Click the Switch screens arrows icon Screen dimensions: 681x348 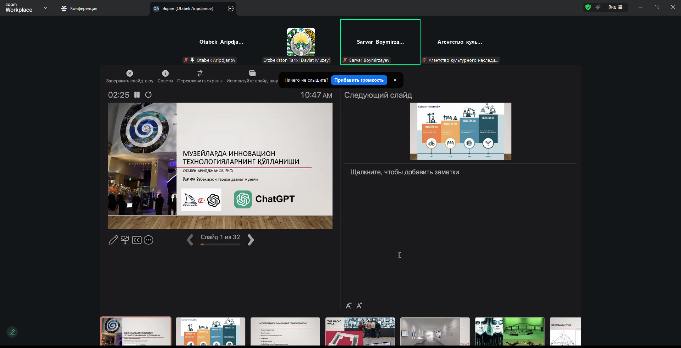coord(200,74)
